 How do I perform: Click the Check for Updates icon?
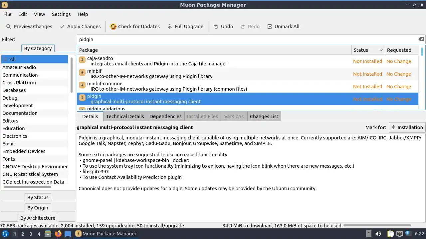[113, 27]
